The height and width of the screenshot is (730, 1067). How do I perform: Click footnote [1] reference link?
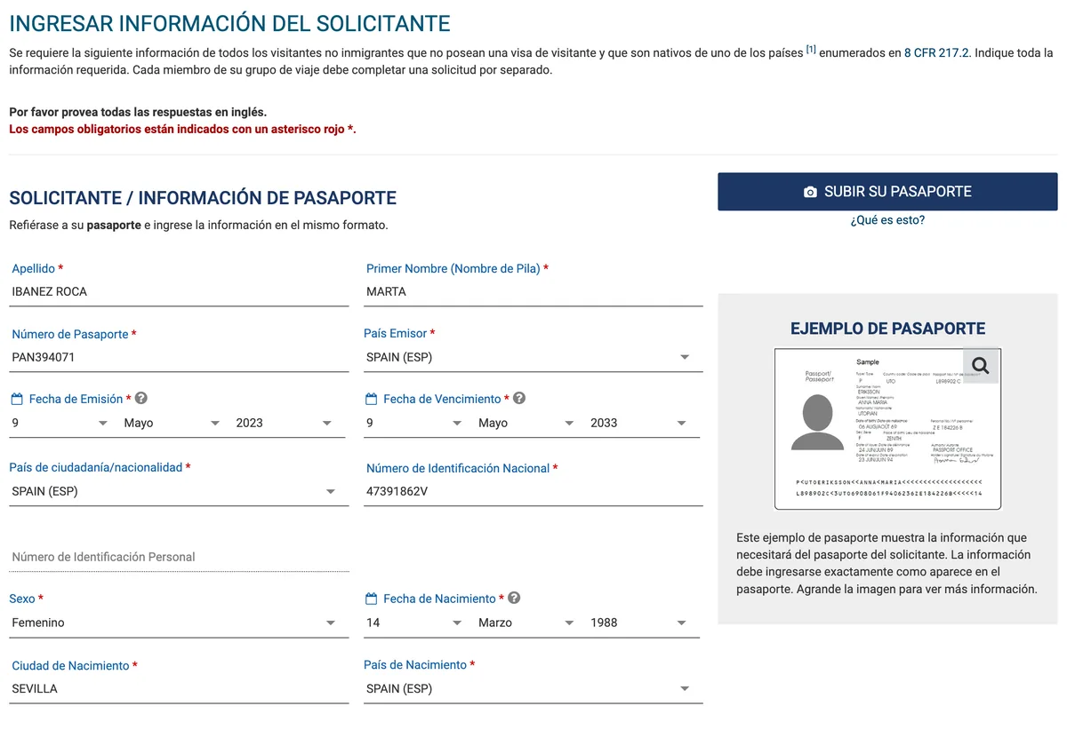tap(811, 50)
